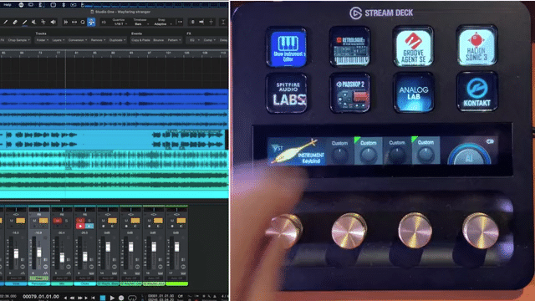Unmute the red Mute on Clicks channel

click(x=80, y=221)
